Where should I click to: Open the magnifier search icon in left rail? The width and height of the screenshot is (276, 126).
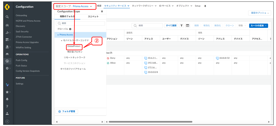pos(7,17)
